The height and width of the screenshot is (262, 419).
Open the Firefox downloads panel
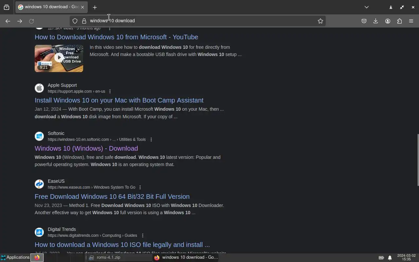(376, 21)
